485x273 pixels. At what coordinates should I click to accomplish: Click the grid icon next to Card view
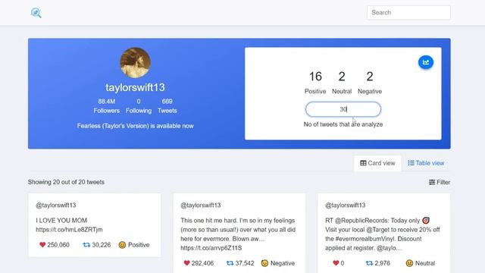click(363, 163)
